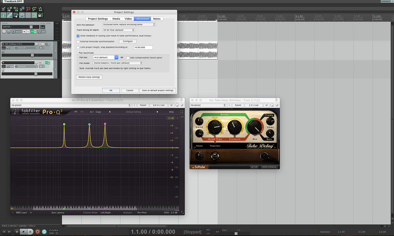The width and height of the screenshot is (394, 236).
Task: Click the undo arrow in Pro-Q 2
Action: [76, 112]
